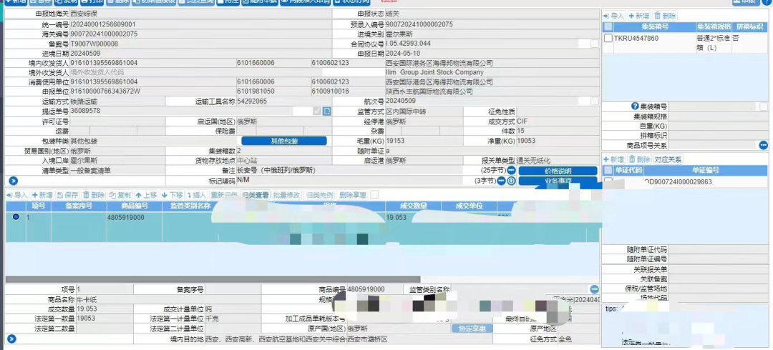Screen dimensions: 773x350
Task: Toggle the select-all checkbox in 单证代码 header
Action: point(609,170)
